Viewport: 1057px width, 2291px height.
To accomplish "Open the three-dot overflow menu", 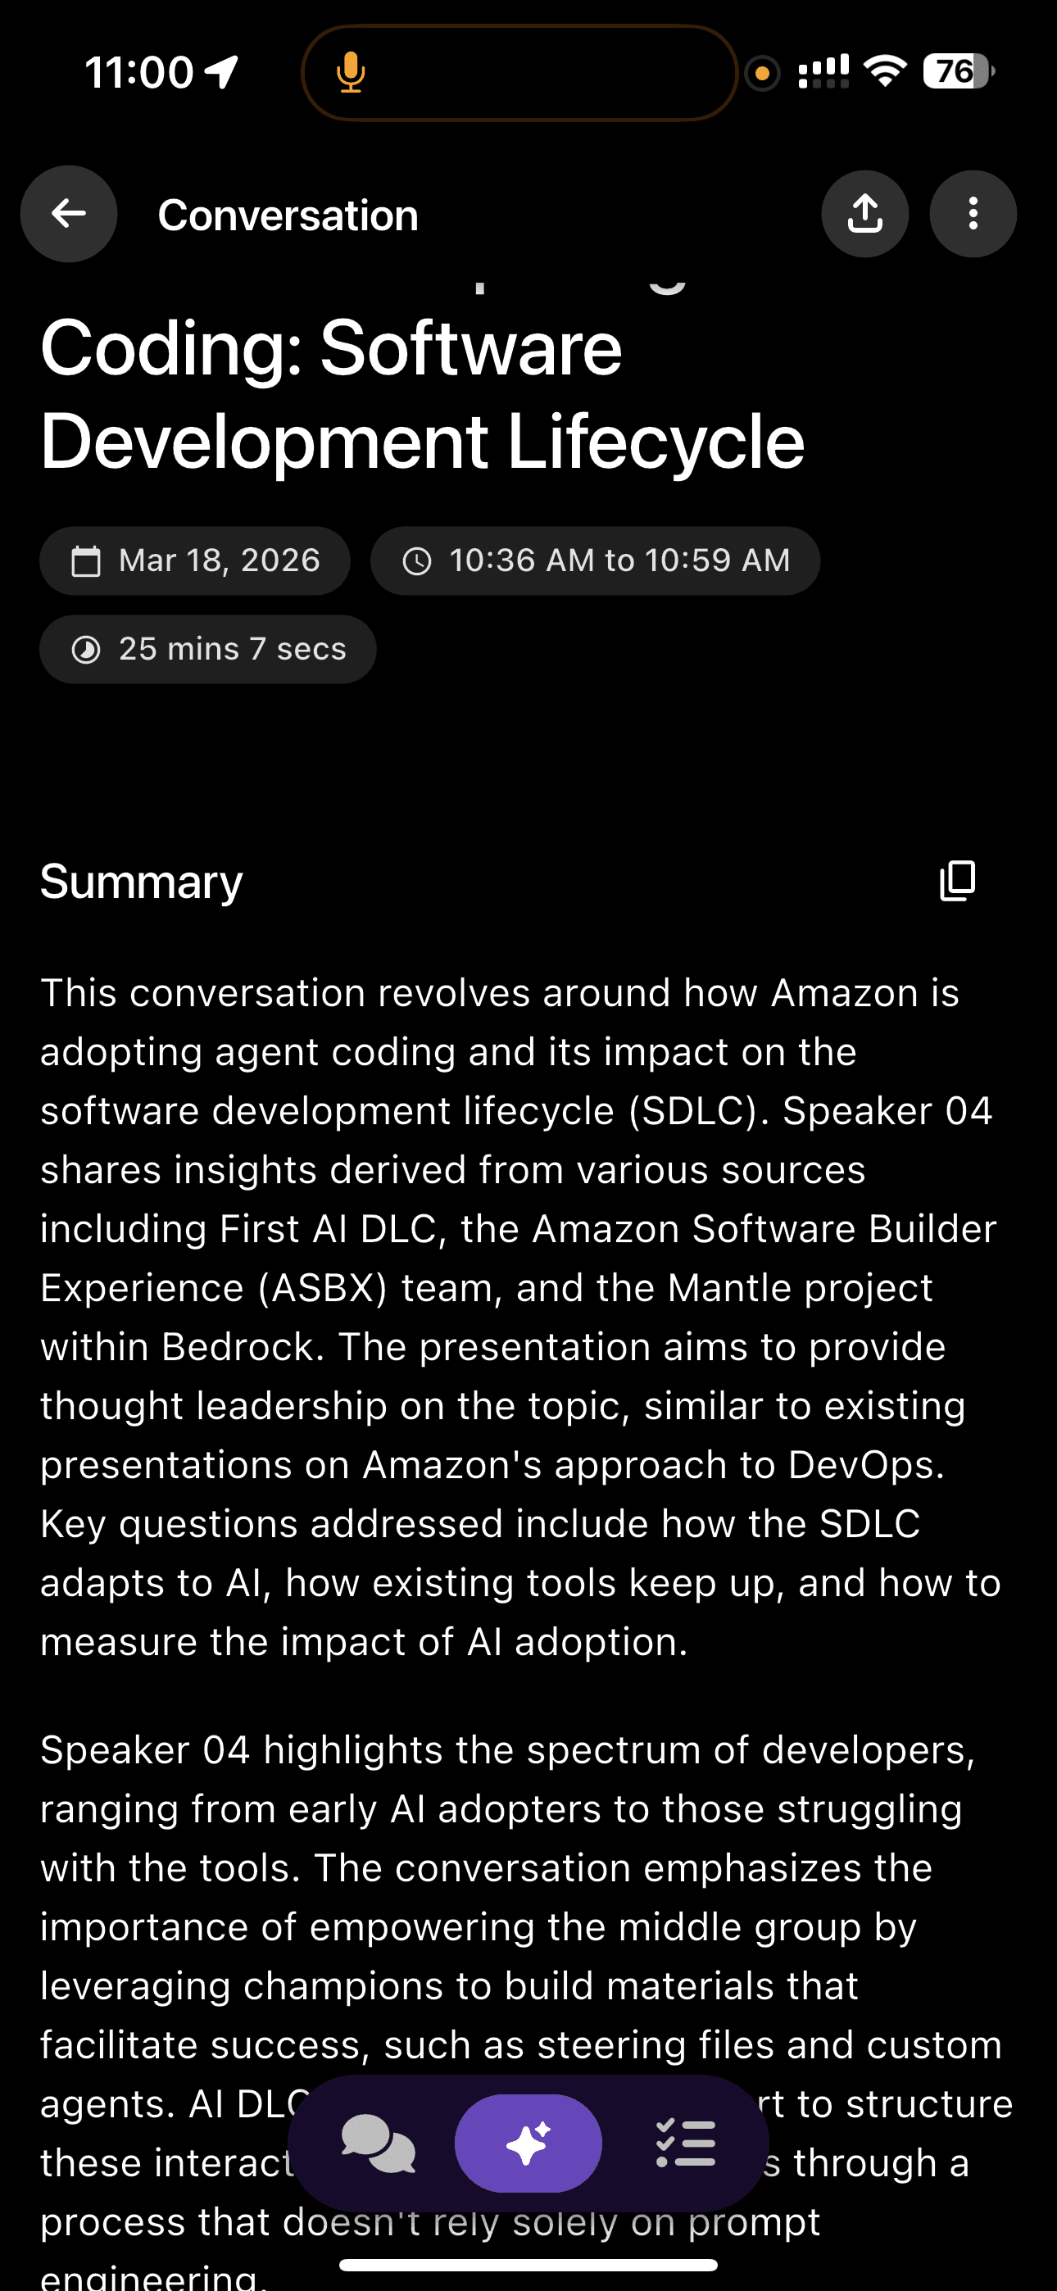I will 973,213.
